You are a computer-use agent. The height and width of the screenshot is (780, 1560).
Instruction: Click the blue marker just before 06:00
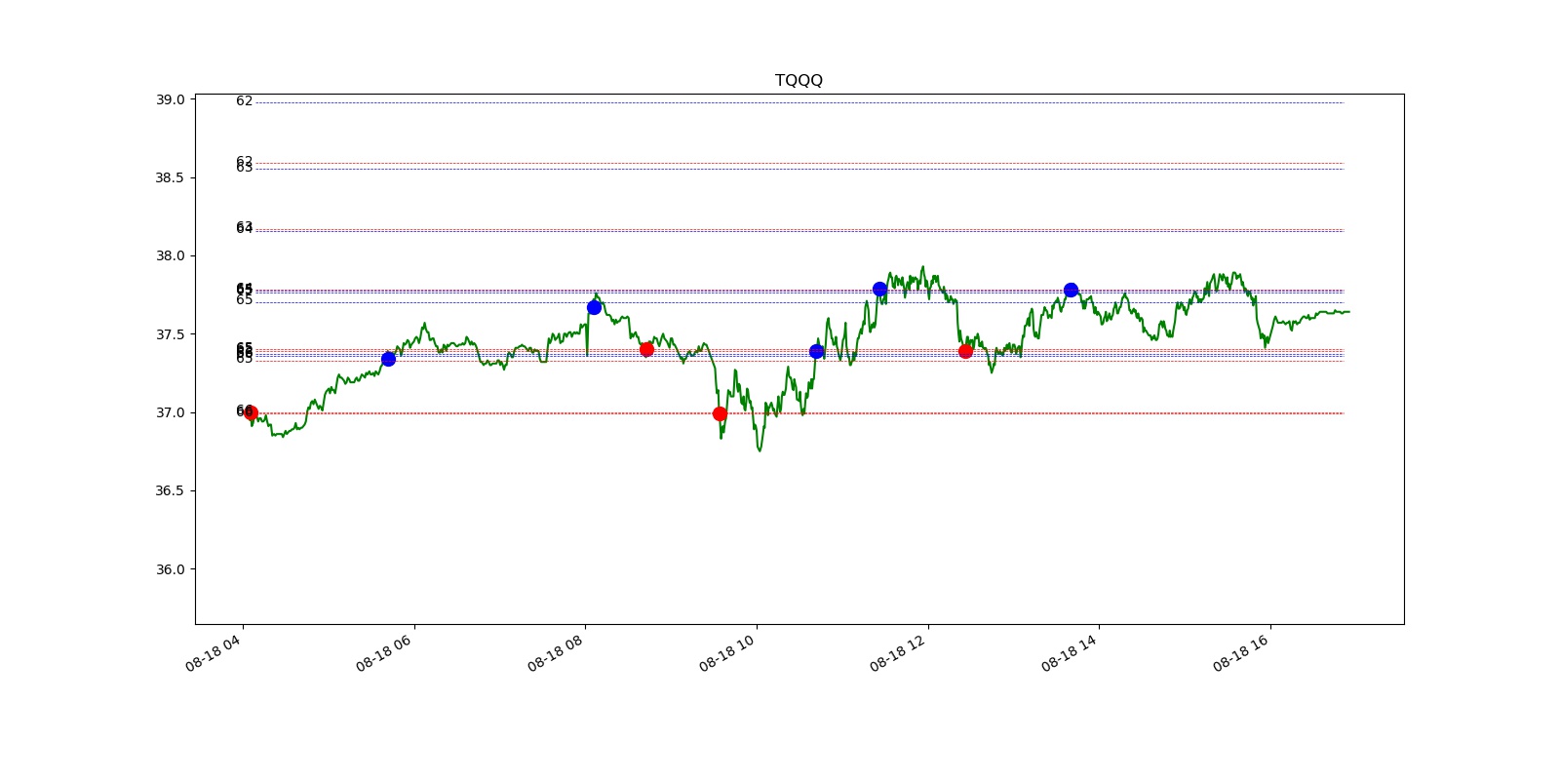(x=388, y=359)
